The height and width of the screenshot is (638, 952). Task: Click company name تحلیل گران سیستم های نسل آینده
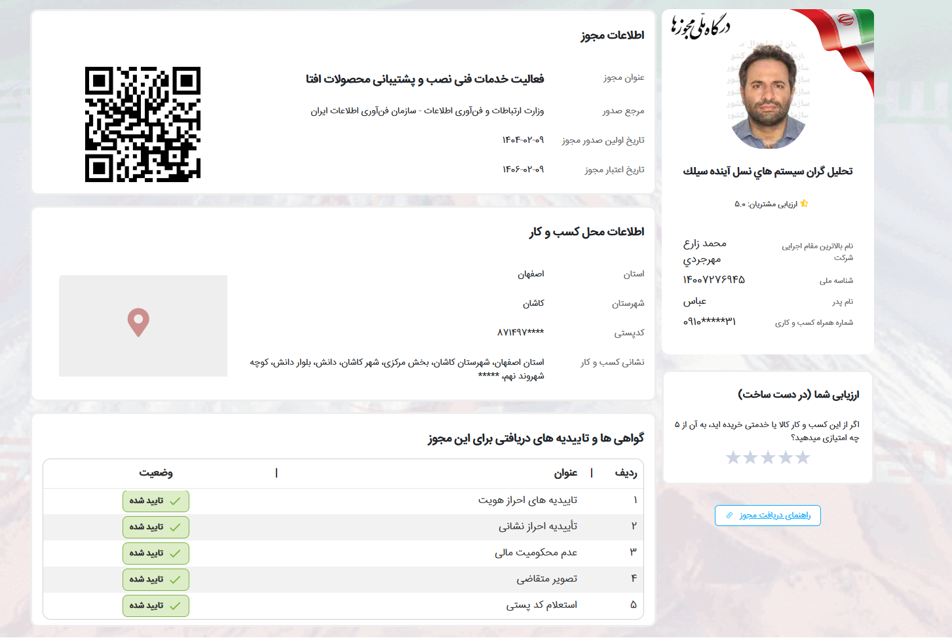[768, 172]
